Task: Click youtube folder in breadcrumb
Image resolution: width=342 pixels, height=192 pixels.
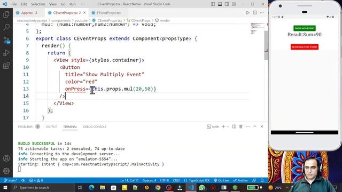Action: (x=81, y=20)
